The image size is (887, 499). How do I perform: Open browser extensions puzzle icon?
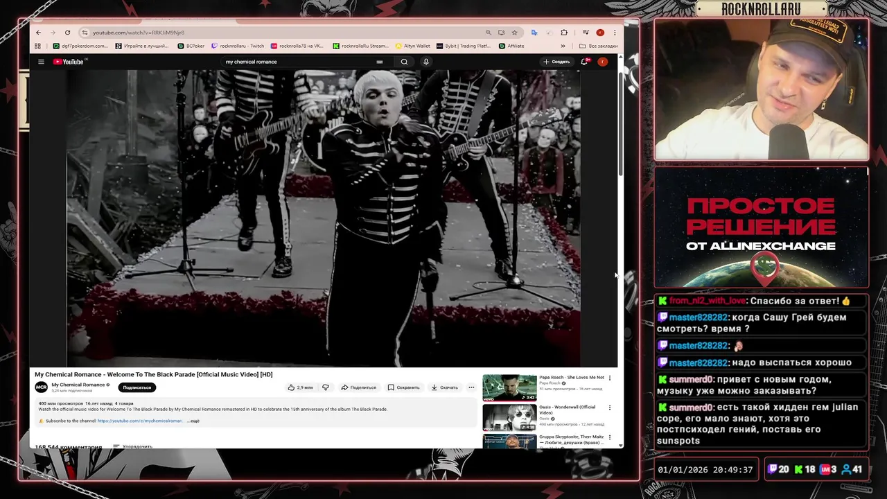(564, 33)
